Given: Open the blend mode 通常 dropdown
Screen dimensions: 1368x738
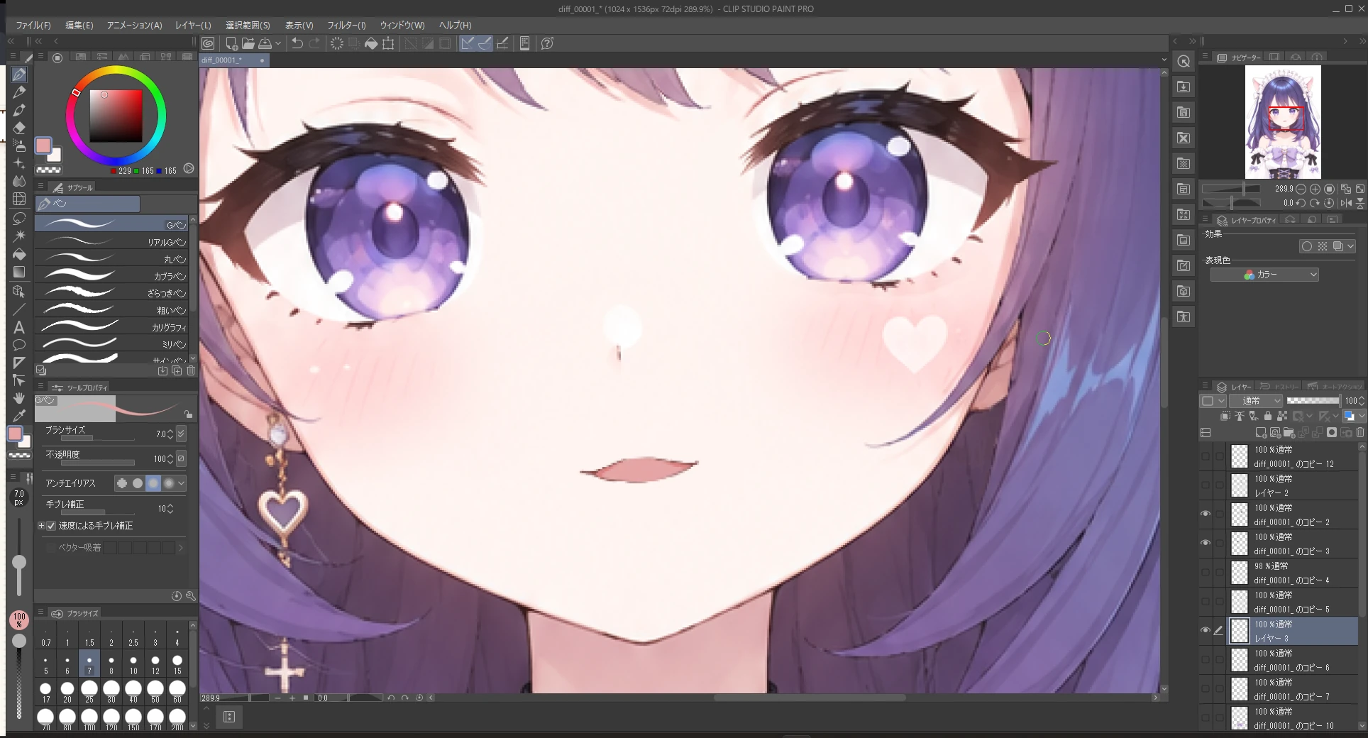Looking at the screenshot, I should click(x=1257, y=401).
